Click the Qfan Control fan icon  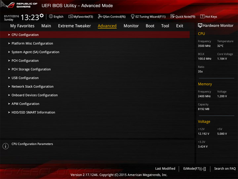(100, 16)
